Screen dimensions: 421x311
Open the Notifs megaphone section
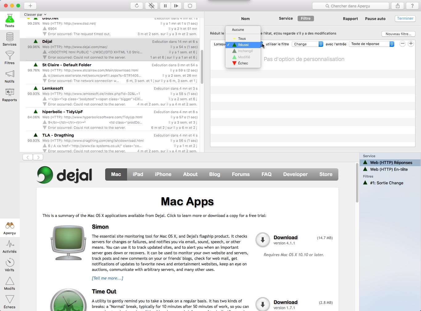click(10, 76)
